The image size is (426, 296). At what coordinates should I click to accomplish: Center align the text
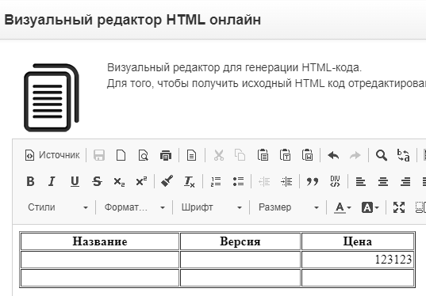pyautogui.click(x=383, y=181)
